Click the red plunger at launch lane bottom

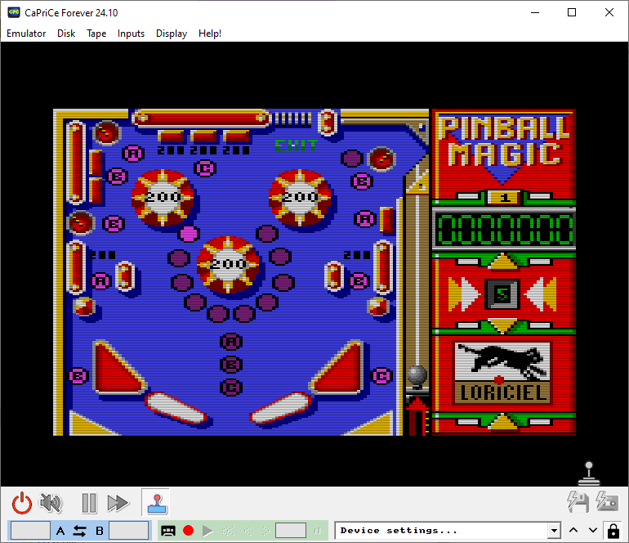(x=417, y=415)
